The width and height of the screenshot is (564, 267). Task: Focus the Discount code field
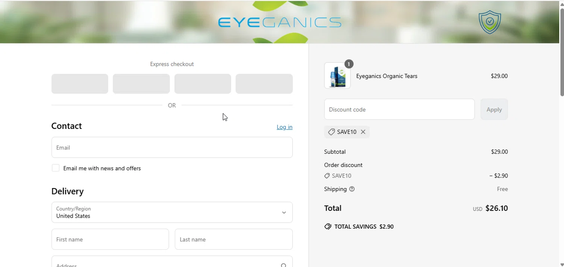tap(399, 109)
